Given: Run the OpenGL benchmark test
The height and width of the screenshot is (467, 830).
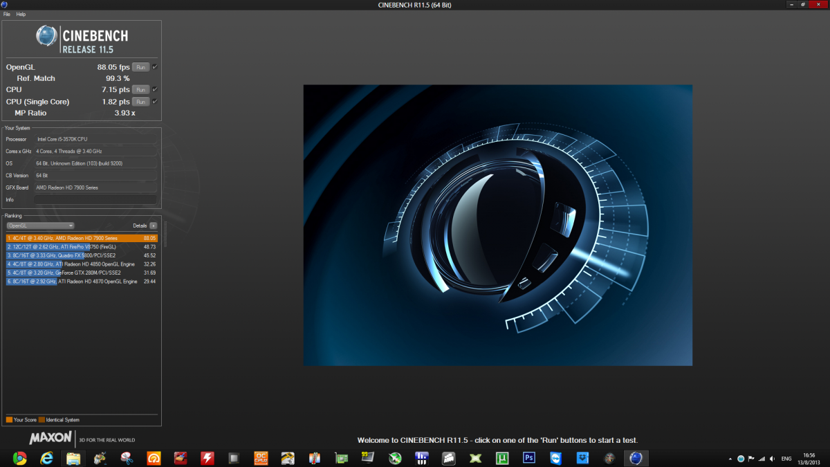Looking at the screenshot, I should pyautogui.click(x=140, y=67).
